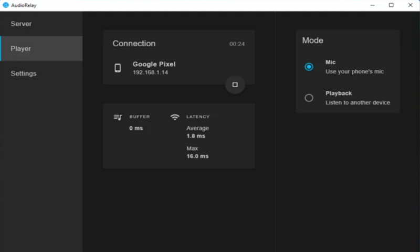Go to the Settings tab
The image size is (420, 252).
point(24,73)
